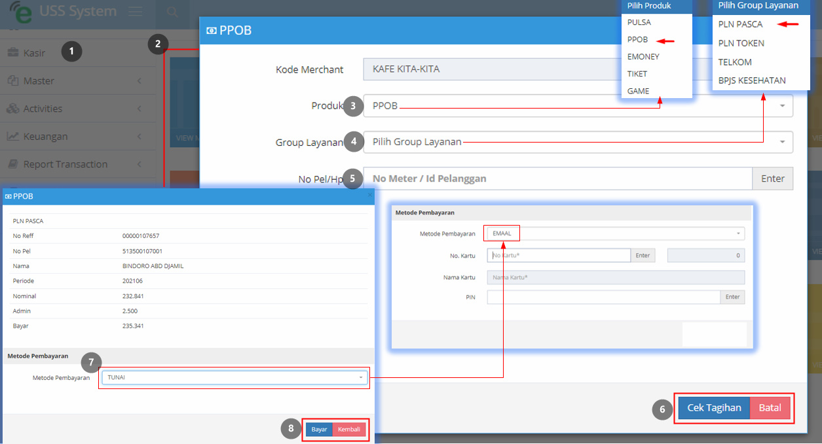Click the search magnifier icon in header
The image size is (822, 444).
coord(172,11)
